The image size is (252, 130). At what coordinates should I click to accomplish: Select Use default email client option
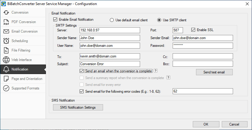(112, 20)
